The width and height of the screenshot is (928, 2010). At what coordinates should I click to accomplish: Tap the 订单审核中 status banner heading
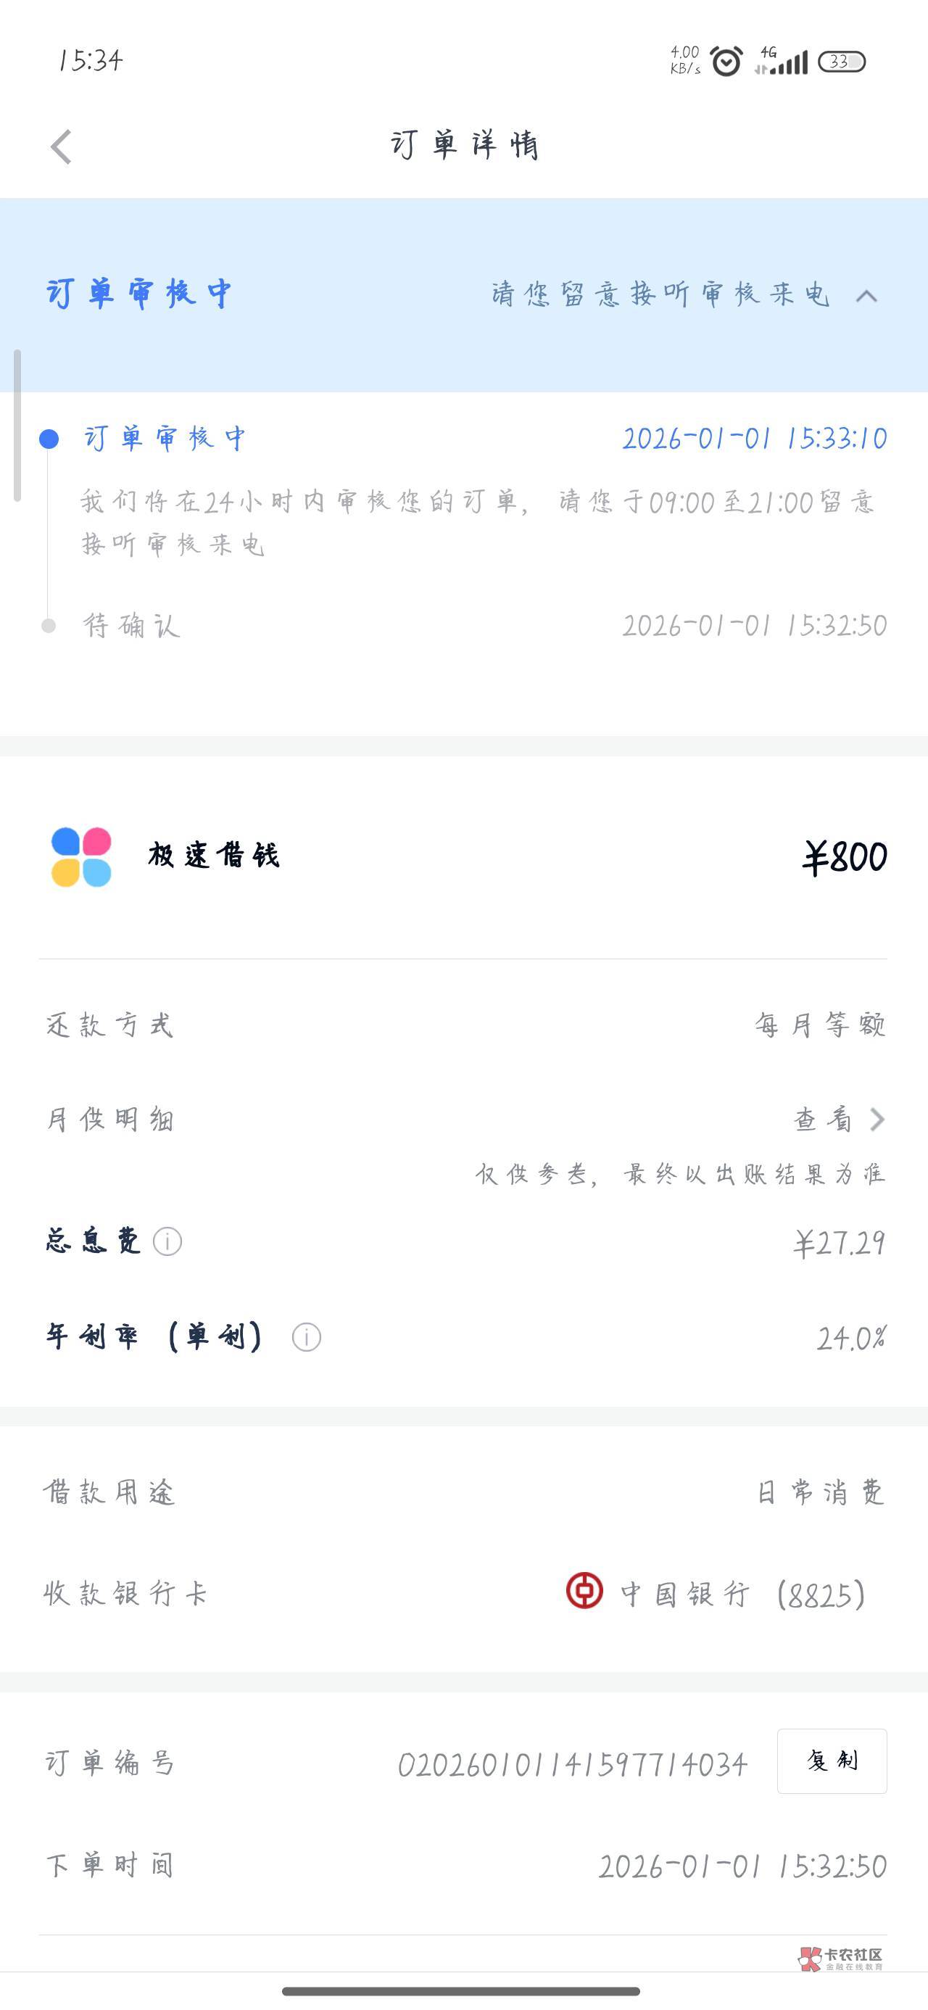click(139, 294)
